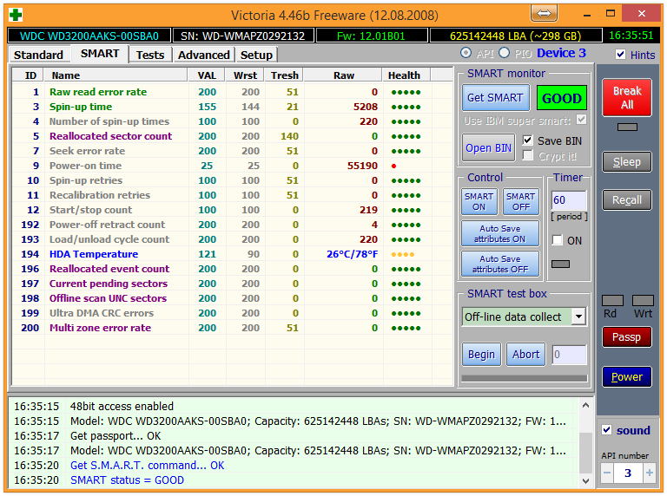Select the Multi zone error rate row
The height and width of the screenshot is (496, 667).
point(232,328)
